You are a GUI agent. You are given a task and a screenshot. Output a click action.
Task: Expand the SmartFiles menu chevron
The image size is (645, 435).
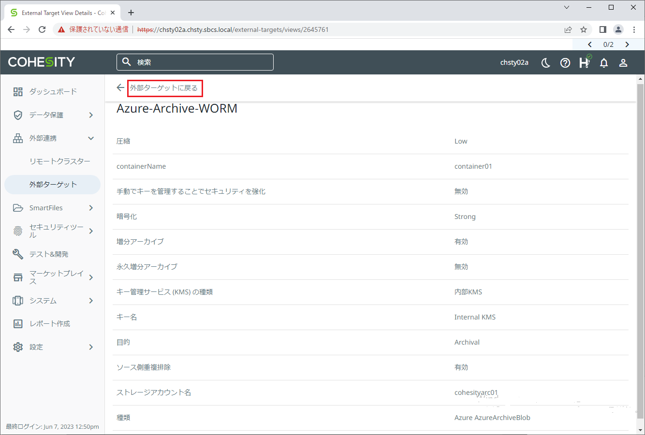click(91, 208)
